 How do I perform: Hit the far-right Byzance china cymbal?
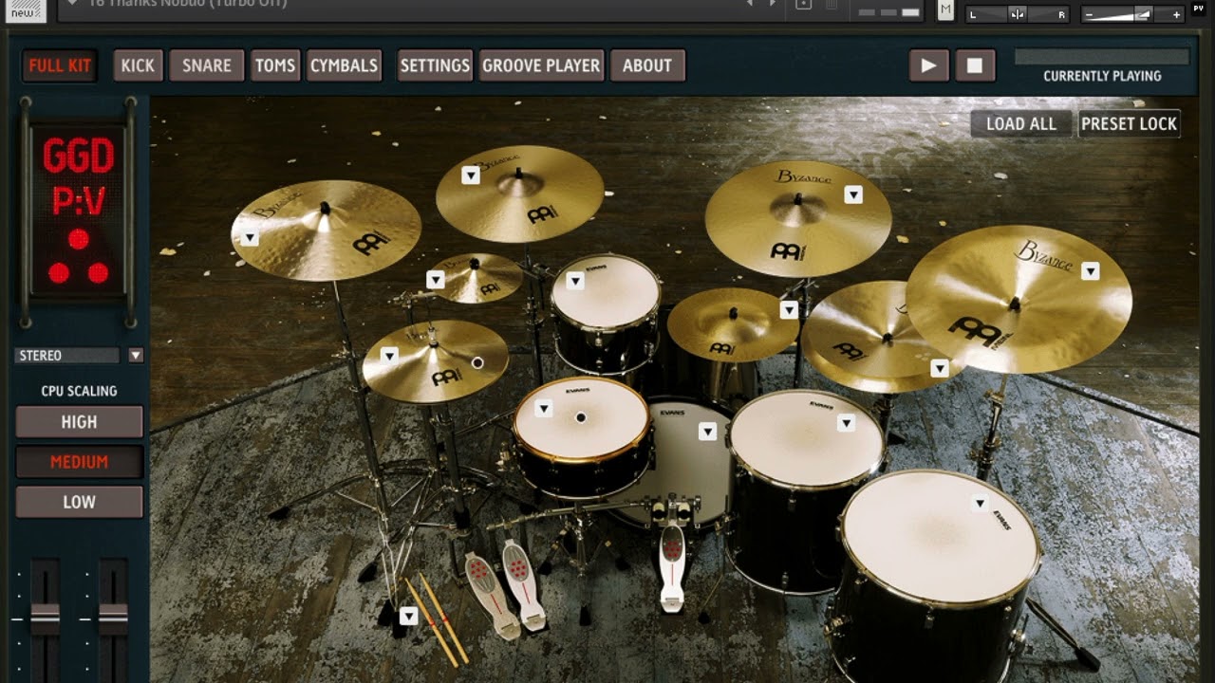1019,298
